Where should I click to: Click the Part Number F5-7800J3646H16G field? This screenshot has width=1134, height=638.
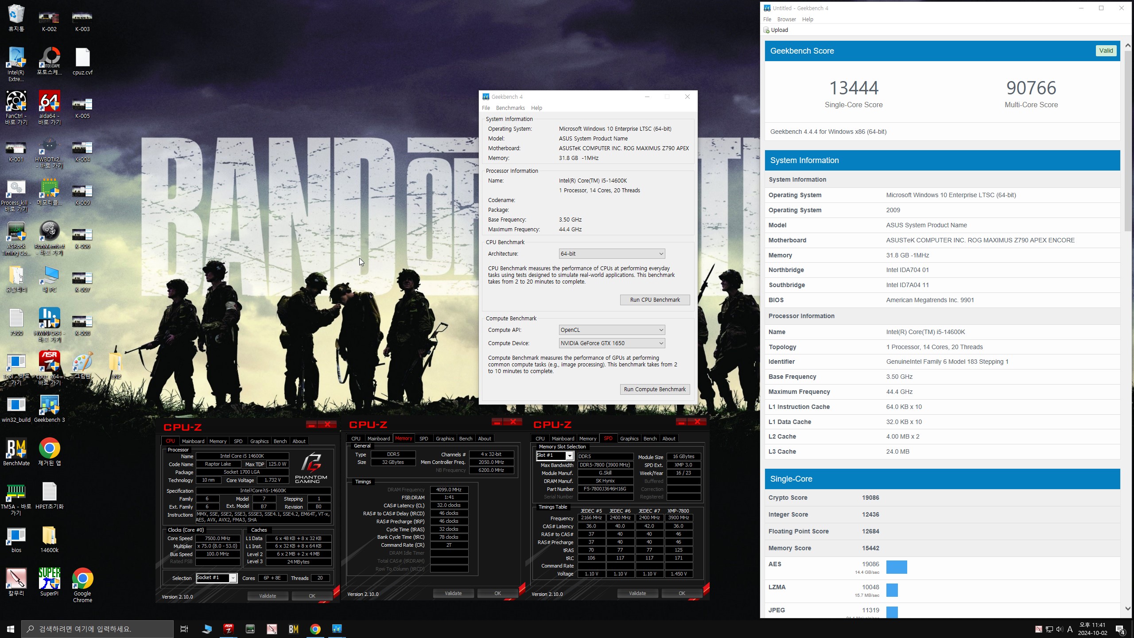[605, 489]
